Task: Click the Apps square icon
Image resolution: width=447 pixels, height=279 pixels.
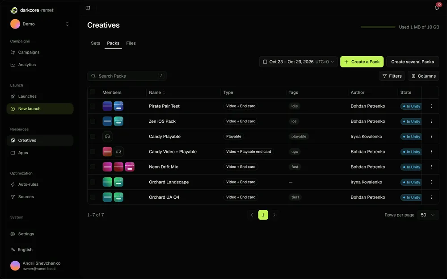Action: (13, 153)
